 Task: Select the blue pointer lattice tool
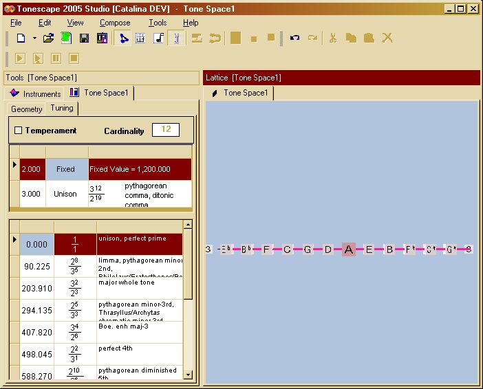click(x=123, y=38)
